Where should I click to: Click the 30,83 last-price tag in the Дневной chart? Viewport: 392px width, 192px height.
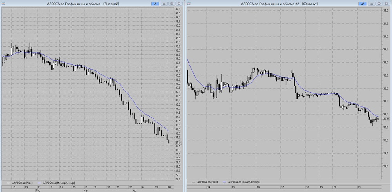tap(178, 143)
